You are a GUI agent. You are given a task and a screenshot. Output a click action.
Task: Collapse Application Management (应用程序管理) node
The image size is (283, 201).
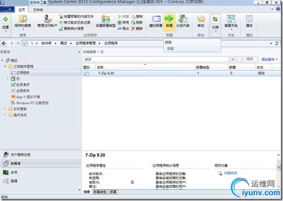click(x=5, y=66)
